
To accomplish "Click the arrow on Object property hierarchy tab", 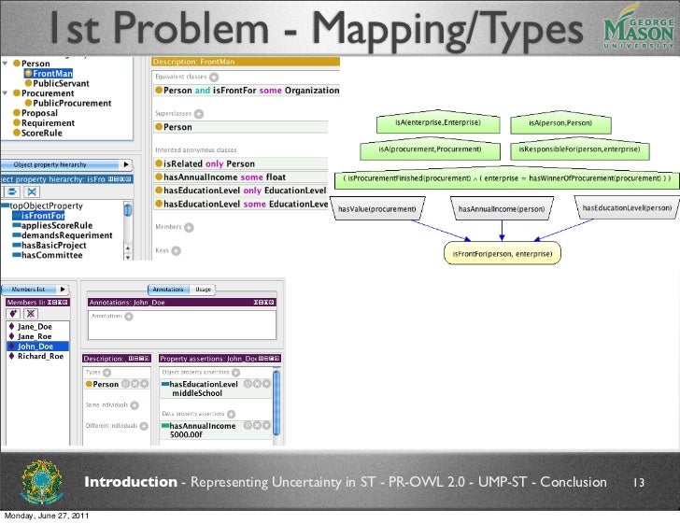I will tap(126, 164).
